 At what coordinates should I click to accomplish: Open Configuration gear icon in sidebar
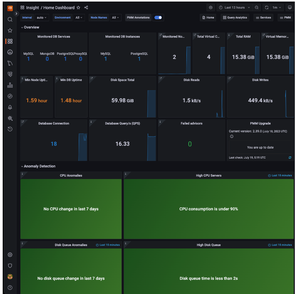tap(10, 255)
